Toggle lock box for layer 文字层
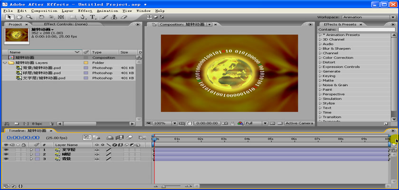The image size is (399, 190). click(x=23, y=150)
